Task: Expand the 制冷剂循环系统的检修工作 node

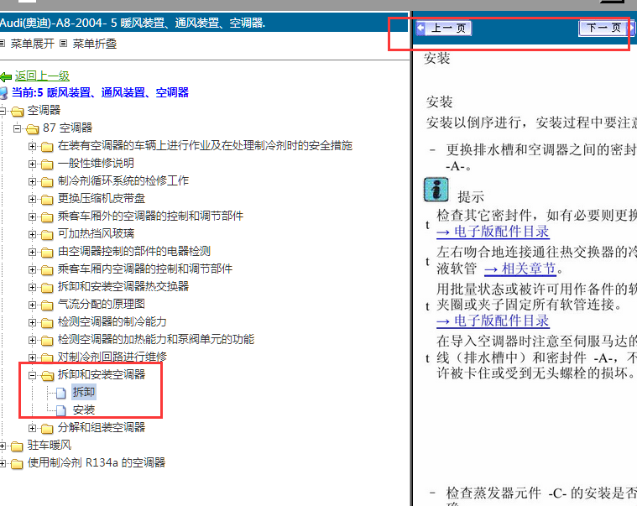Action: 32,181
